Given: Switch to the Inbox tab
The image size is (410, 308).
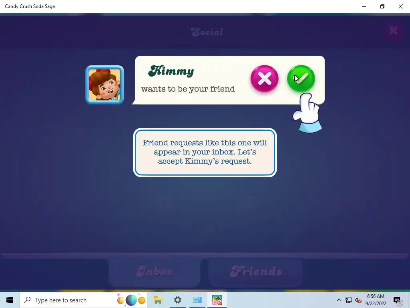Looking at the screenshot, I should pos(155,272).
